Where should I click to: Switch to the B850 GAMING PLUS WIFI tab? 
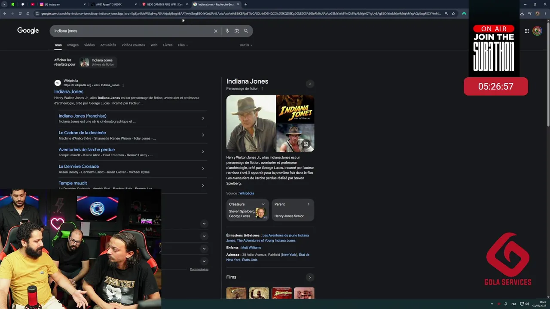click(x=165, y=4)
